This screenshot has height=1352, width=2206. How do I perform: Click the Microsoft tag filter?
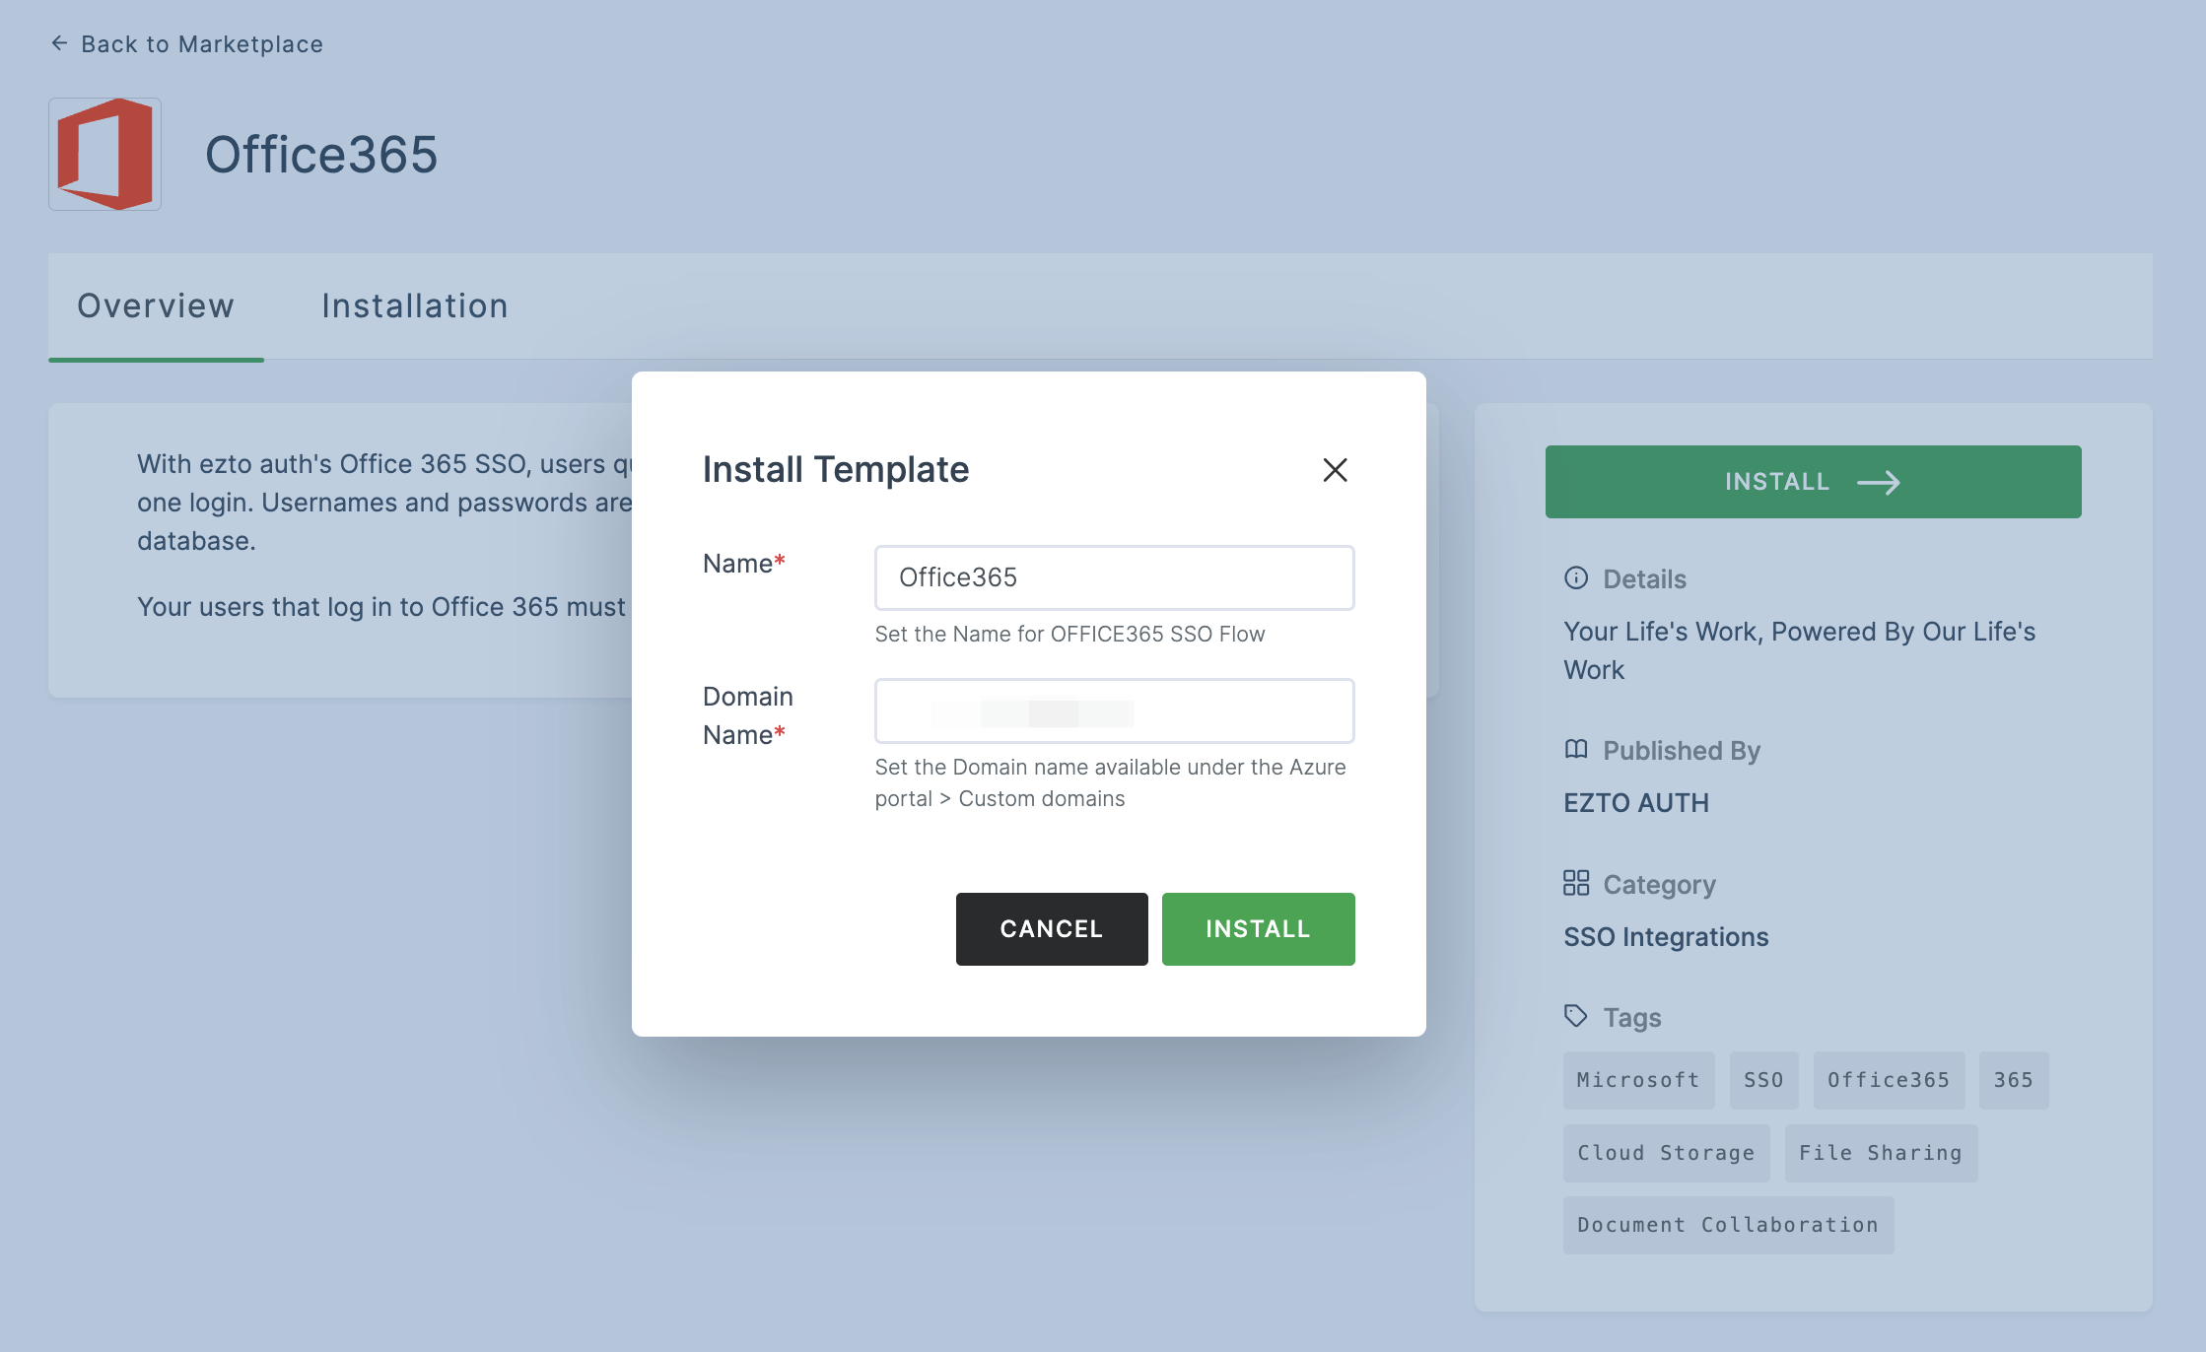tap(1637, 1079)
